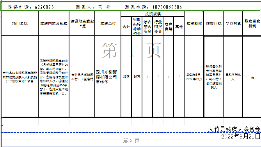Click the 财政衔接补助资金 header cell
Screen dimensions: 261x147
click(137, 26)
